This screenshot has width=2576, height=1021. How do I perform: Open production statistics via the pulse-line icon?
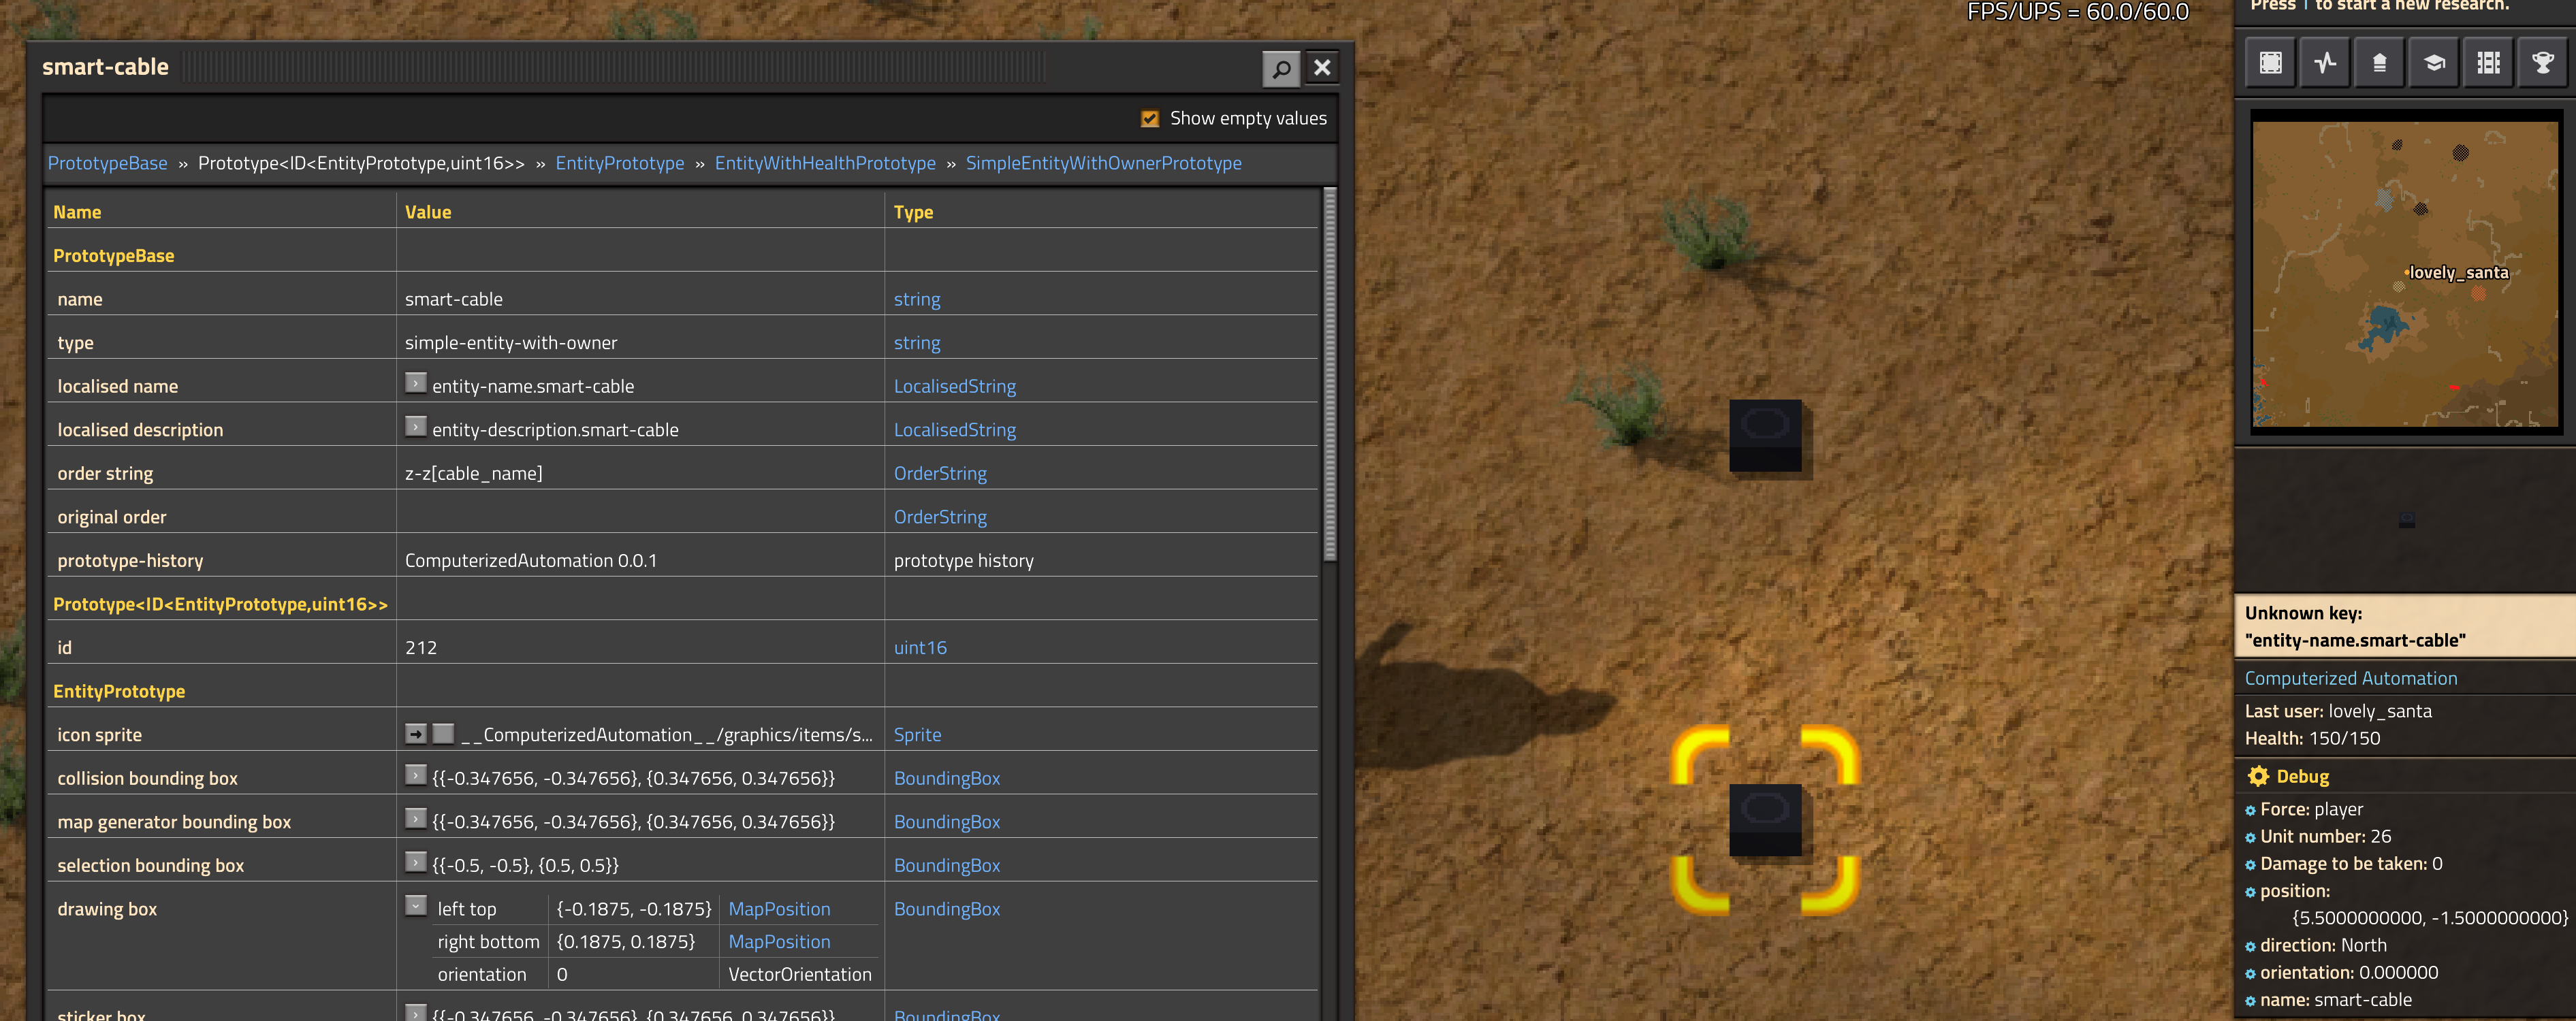click(x=2325, y=63)
